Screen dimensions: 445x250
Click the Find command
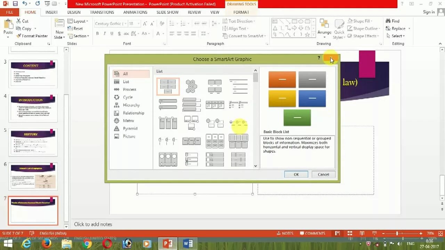(392, 21)
